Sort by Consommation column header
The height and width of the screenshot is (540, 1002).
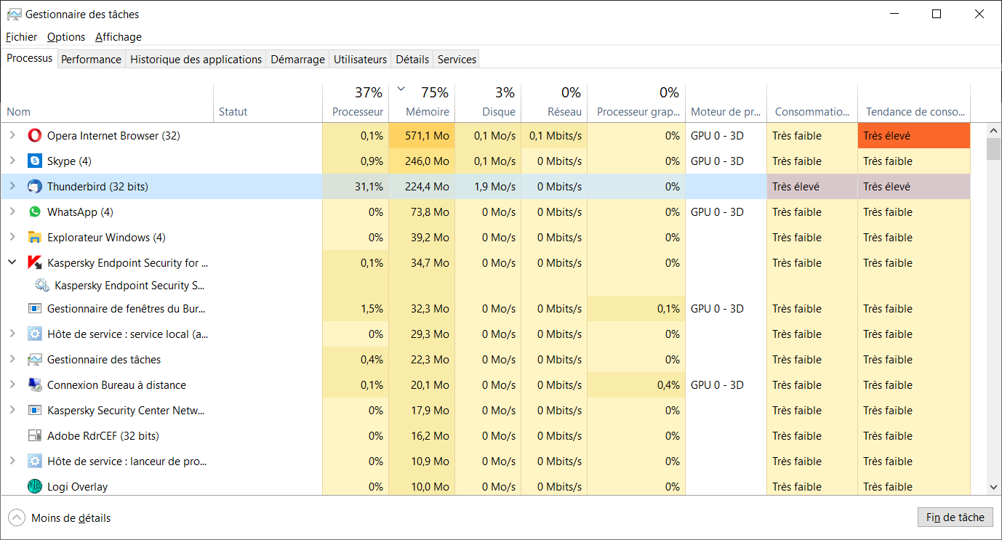point(812,102)
